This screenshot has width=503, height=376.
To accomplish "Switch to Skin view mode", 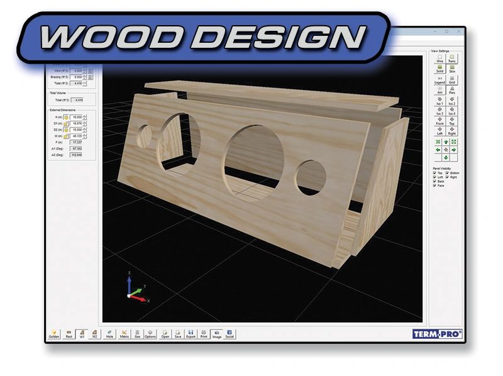I will pyautogui.click(x=451, y=69).
